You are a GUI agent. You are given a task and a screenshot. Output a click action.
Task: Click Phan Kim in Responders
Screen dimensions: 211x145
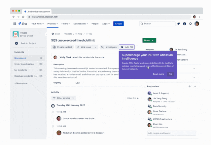tap(158, 124)
